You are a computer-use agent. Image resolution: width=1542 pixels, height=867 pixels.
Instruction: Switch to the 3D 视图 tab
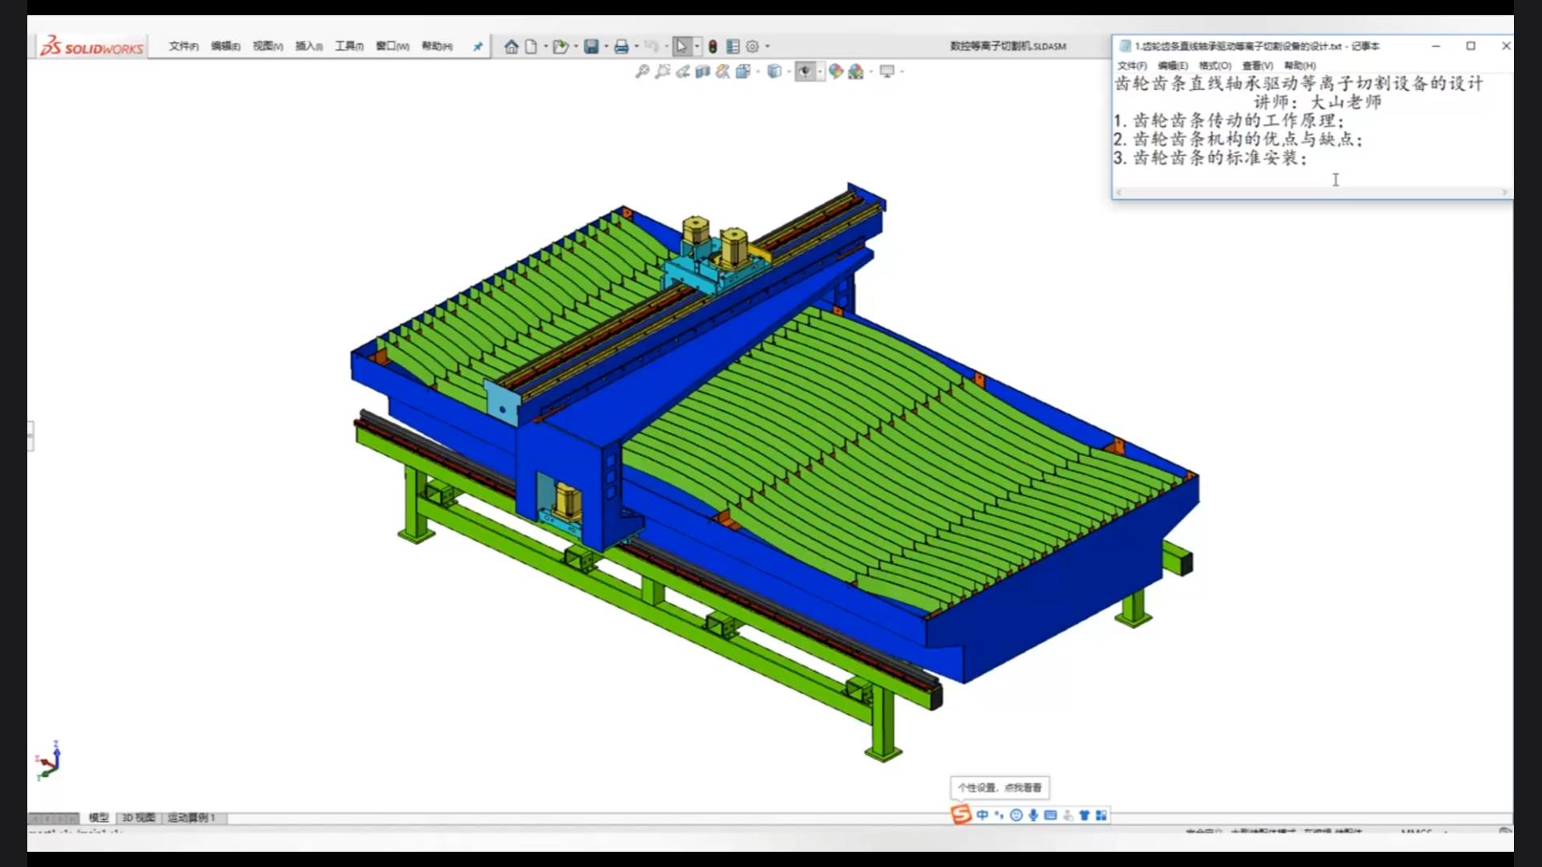[138, 817]
